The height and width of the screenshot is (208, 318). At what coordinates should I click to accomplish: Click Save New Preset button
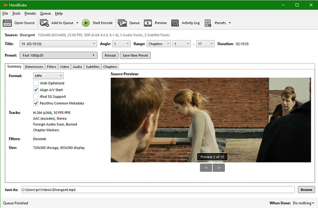click(x=135, y=55)
